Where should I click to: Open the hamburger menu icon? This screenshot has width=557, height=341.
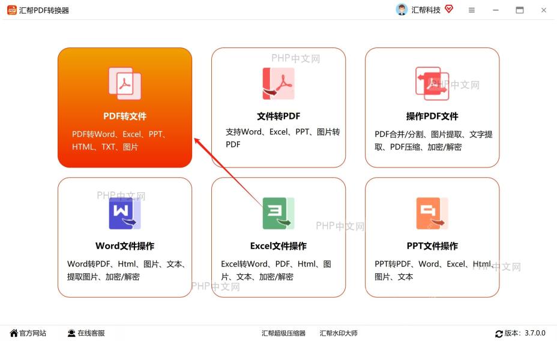pyautogui.click(x=472, y=10)
